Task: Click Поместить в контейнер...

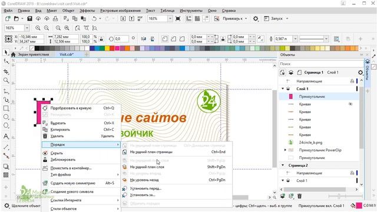Action: coord(81,168)
